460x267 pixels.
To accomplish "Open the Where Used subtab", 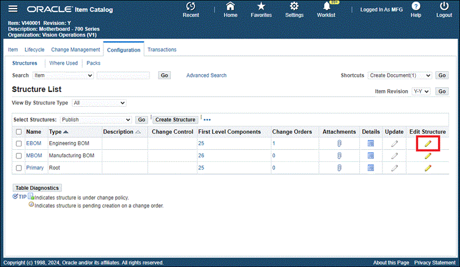I will pos(63,63).
